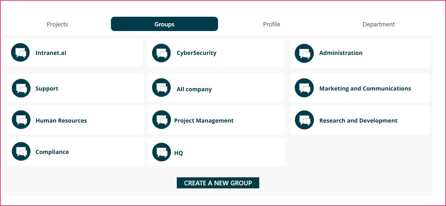This screenshot has height=206, width=446.
Task: Click the Compliance group chat icon
Action: (x=21, y=151)
